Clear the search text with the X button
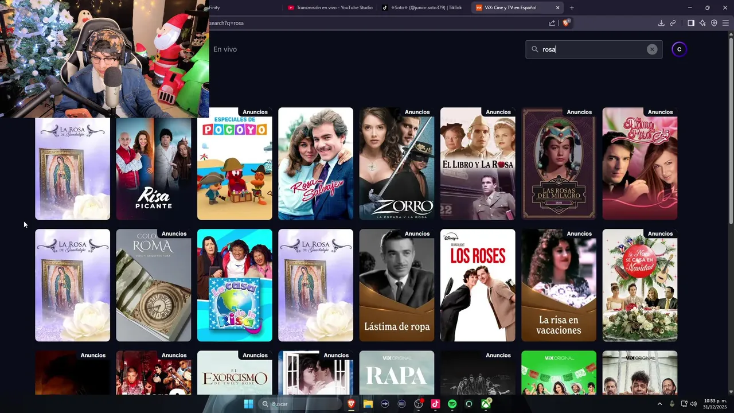The width and height of the screenshot is (734, 413). tap(651, 49)
